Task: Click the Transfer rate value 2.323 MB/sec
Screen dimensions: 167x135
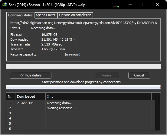Action: click(52, 44)
